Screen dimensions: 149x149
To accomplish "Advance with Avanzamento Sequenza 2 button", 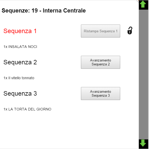I will 101,62.
